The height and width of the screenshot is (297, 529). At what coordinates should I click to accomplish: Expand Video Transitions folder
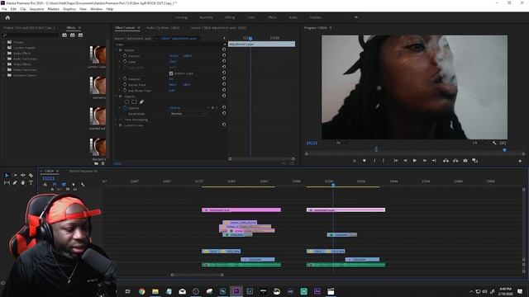click(4, 69)
